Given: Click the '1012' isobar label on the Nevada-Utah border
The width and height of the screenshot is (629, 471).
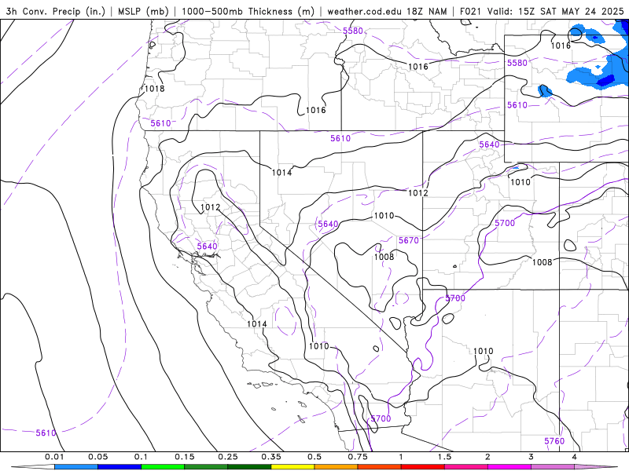Looking at the screenshot, I should point(418,192).
